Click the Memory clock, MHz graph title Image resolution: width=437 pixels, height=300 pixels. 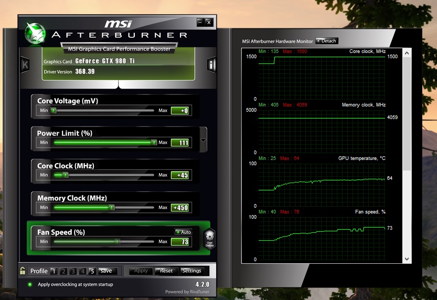(x=364, y=105)
